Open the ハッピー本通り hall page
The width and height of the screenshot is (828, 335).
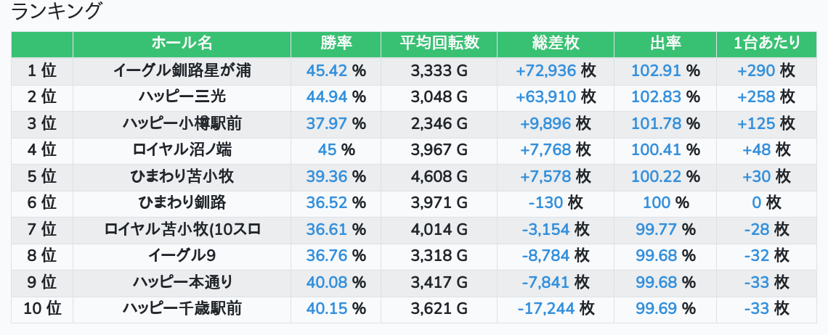click(x=182, y=282)
